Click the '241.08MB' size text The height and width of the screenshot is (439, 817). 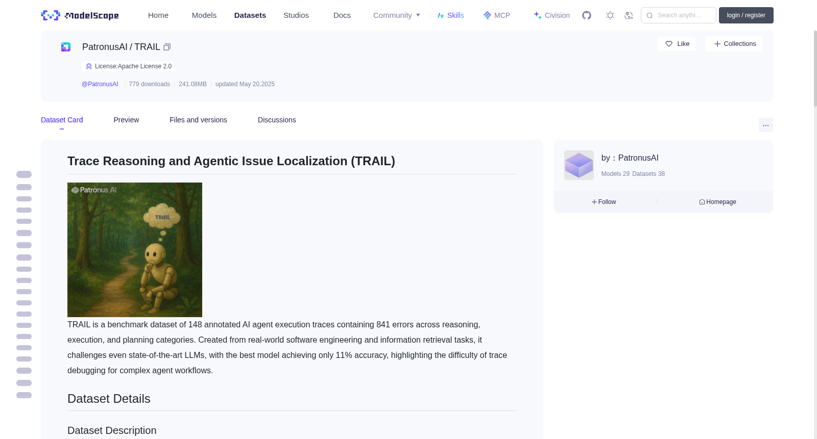(193, 84)
